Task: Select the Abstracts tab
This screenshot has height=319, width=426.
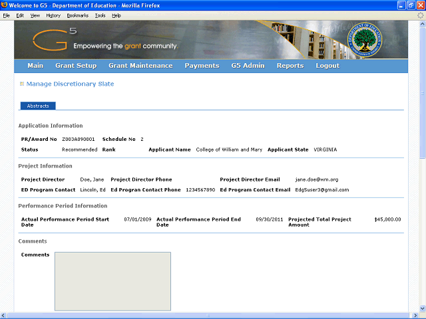Action: 38,106
